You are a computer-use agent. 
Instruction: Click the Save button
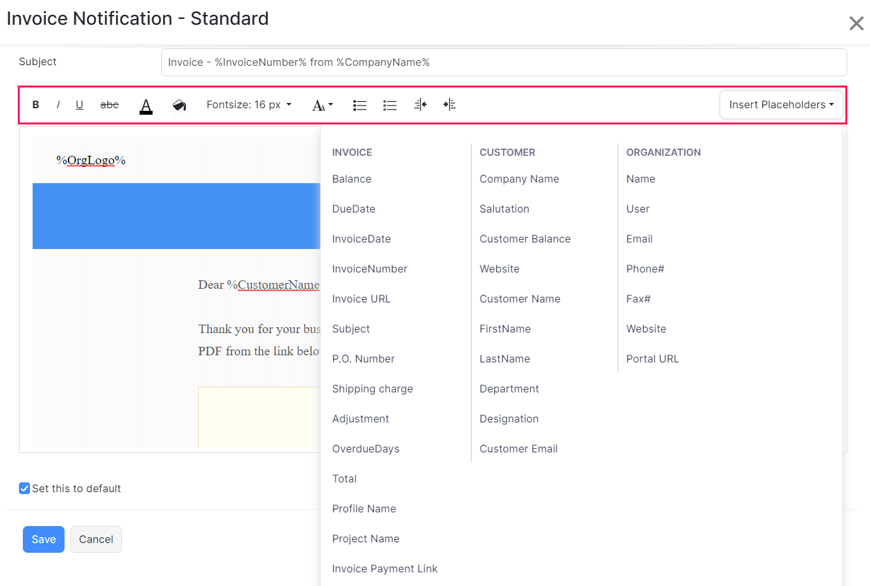43,539
